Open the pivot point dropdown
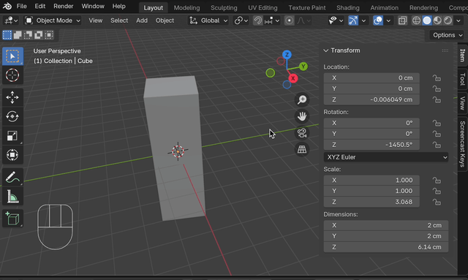This screenshot has height=280, width=468. (x=241, y=20)
